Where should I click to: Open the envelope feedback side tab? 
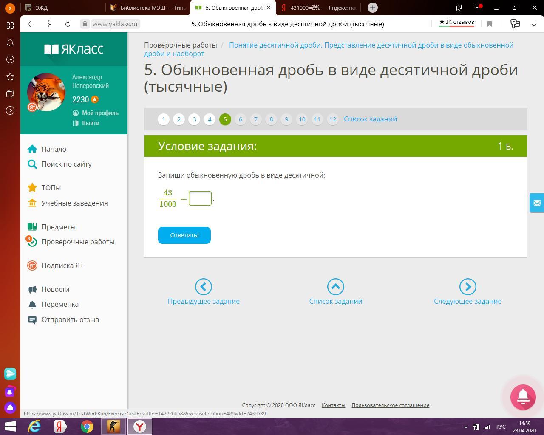536,203
